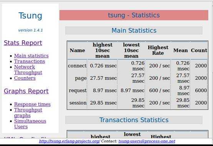
Task: Click the Count column header
Action: (x=199, y=50)
